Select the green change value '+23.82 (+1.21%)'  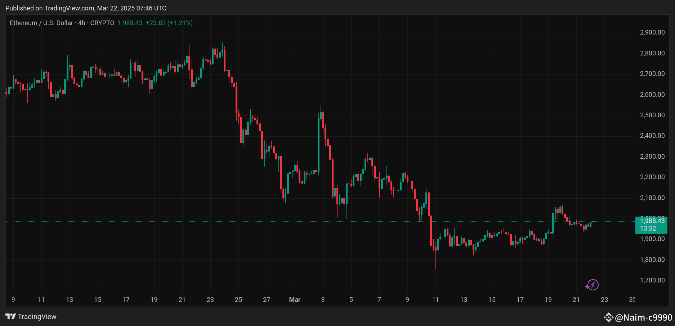click(169, 23)
